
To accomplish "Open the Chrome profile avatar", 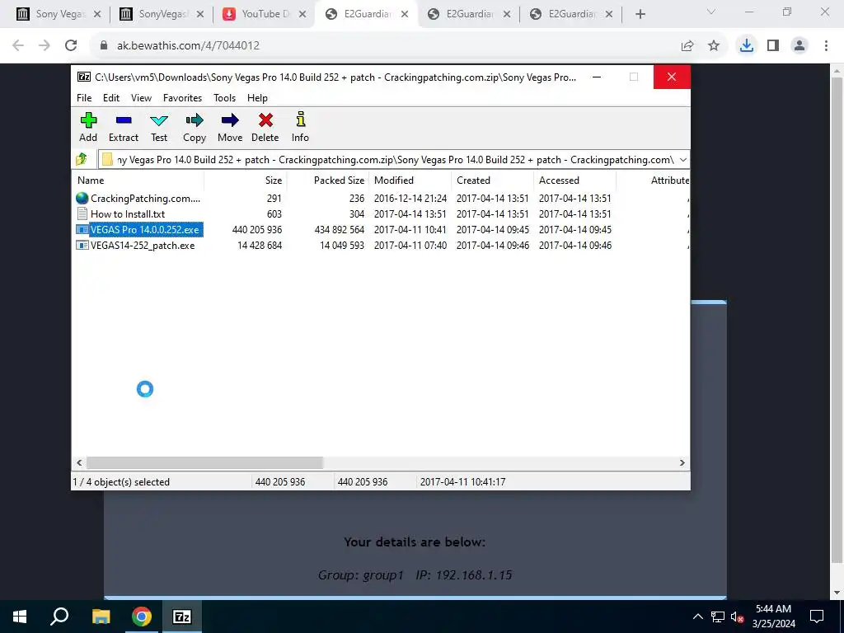I will click(799, 46).
